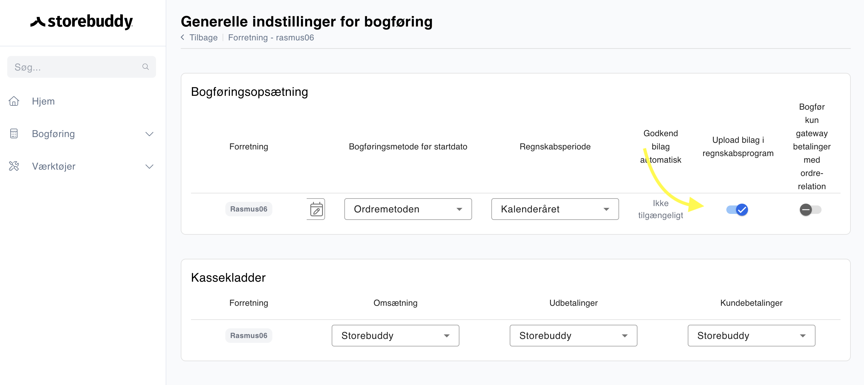Click the Værktøjer tools icon
Viewport: 864px width, 385px height.
(x=14, y=166)
